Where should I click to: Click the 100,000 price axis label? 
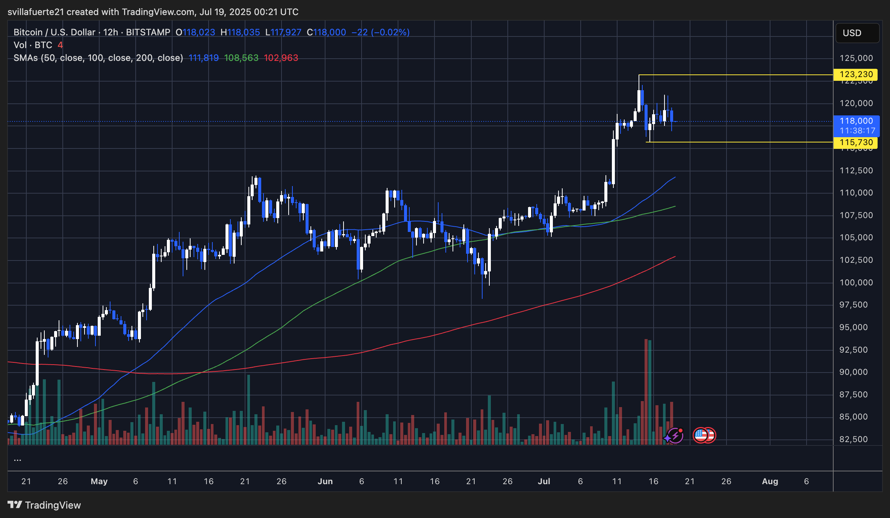tap(856, 282)
